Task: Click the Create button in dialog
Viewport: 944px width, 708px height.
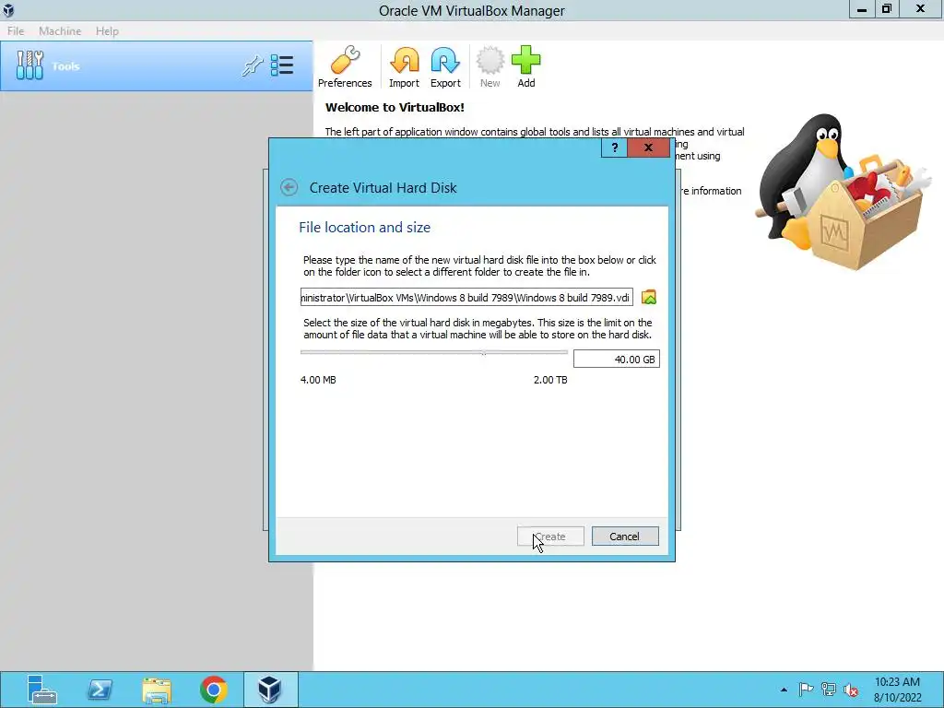Action: [550, 537]
